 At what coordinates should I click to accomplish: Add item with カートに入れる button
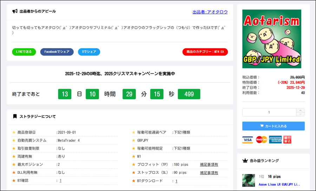click(x=273, y=126)
